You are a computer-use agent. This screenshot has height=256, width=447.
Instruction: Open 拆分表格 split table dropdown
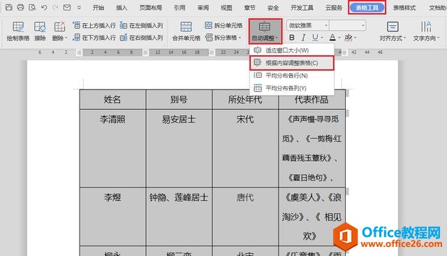pyautogui.click(x=223, y=37)
